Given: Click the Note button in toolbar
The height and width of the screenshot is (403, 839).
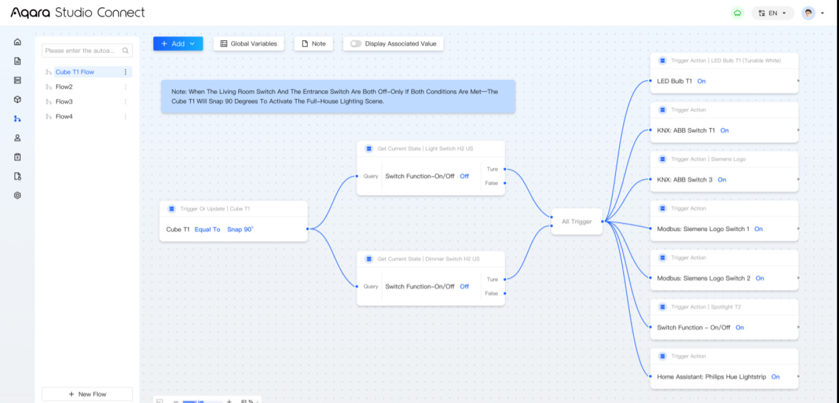Looking at the screenshot, I should click(x=313, y=44).
